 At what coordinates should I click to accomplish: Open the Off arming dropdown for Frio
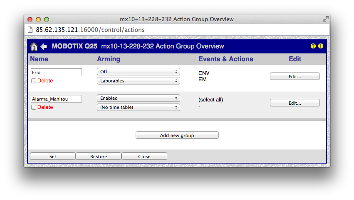[138, 72]
